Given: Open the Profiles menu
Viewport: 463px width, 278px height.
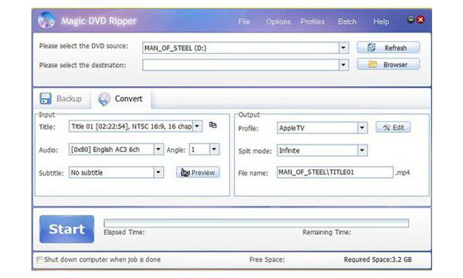Looking at the screenshot, I should point(313,22).
